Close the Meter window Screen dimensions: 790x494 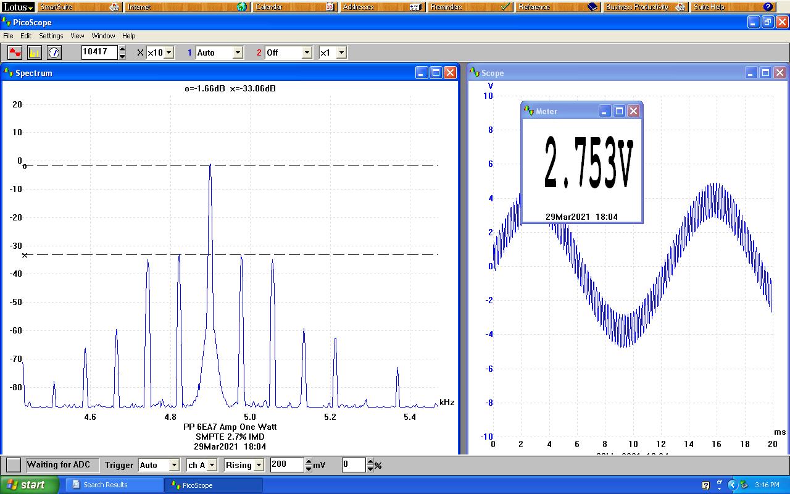click(x=633, y=111)
